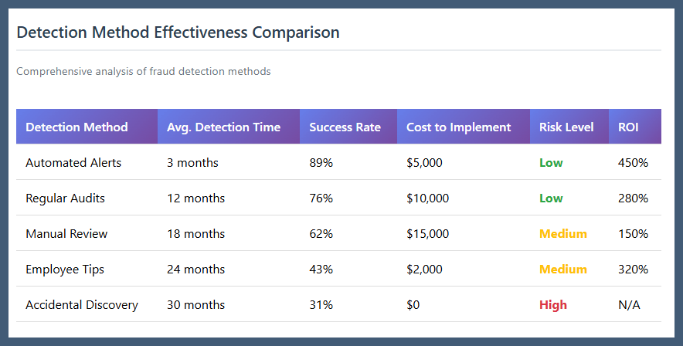Viewport: 683px width, 346px height.
Task: Sort by Avg. Detection Time header
Action: point(223,127)
